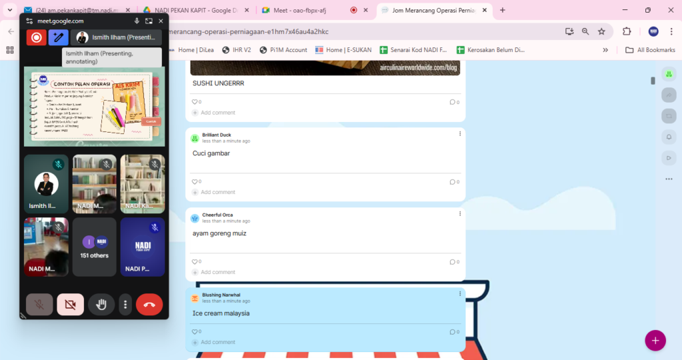The width and height of the screenshot is (682, 360).
Task: Click the Padlet notifications bell icon
Action: (668, 137)
